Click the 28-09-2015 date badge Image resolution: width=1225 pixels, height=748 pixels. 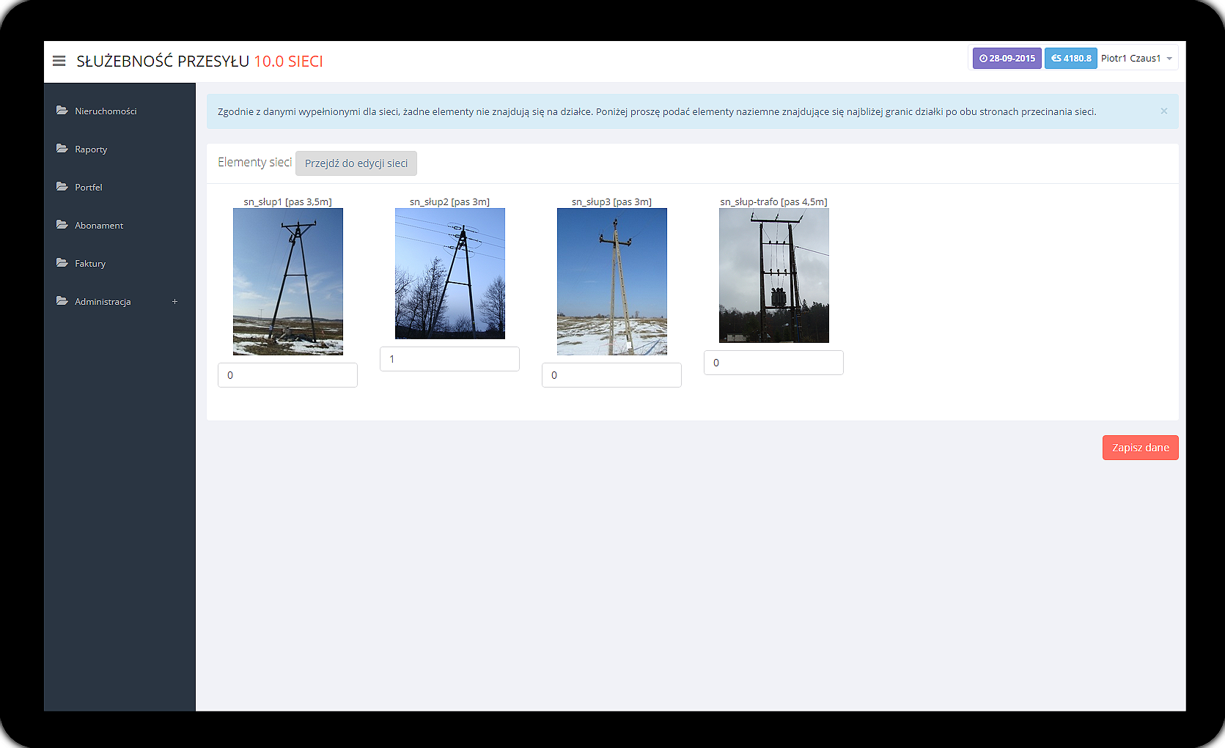click(x=1007, y=59)
